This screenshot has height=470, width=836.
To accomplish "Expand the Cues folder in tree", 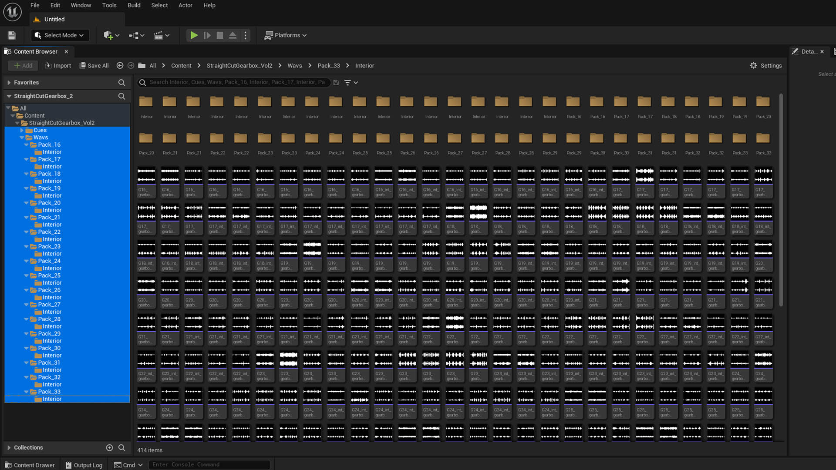I will (22, 130).
